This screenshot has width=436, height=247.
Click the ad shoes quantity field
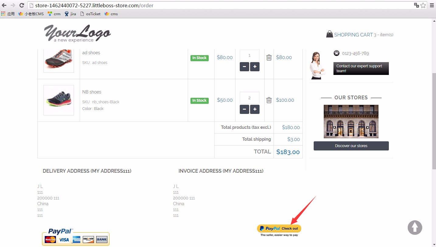click(249, 55)
